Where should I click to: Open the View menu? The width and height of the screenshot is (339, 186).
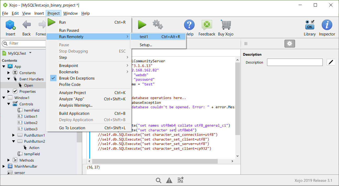27,13
